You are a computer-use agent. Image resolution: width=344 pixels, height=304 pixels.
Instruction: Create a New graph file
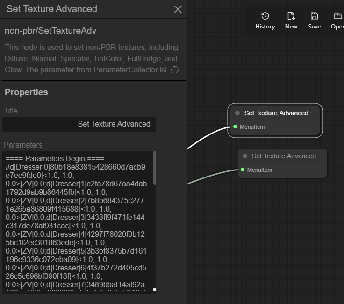pos(291,21)
